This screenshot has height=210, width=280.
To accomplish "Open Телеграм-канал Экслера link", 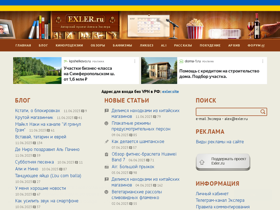I will click(220, 200).
